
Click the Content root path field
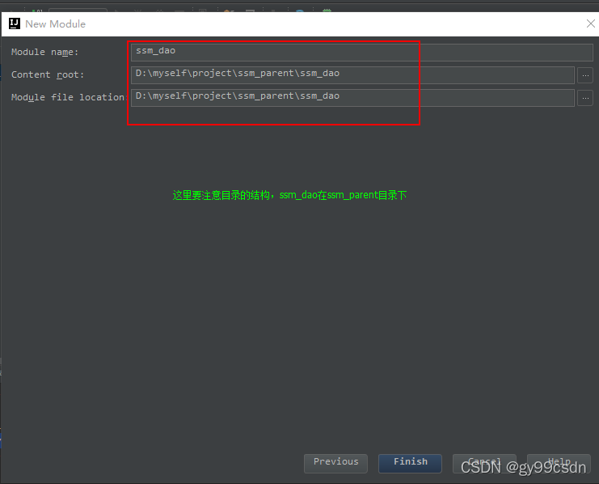tap(352, 74)
